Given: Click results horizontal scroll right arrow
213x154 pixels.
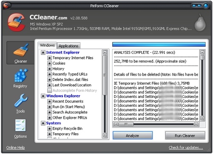Looking at the screenshot, I should (196, 124).
